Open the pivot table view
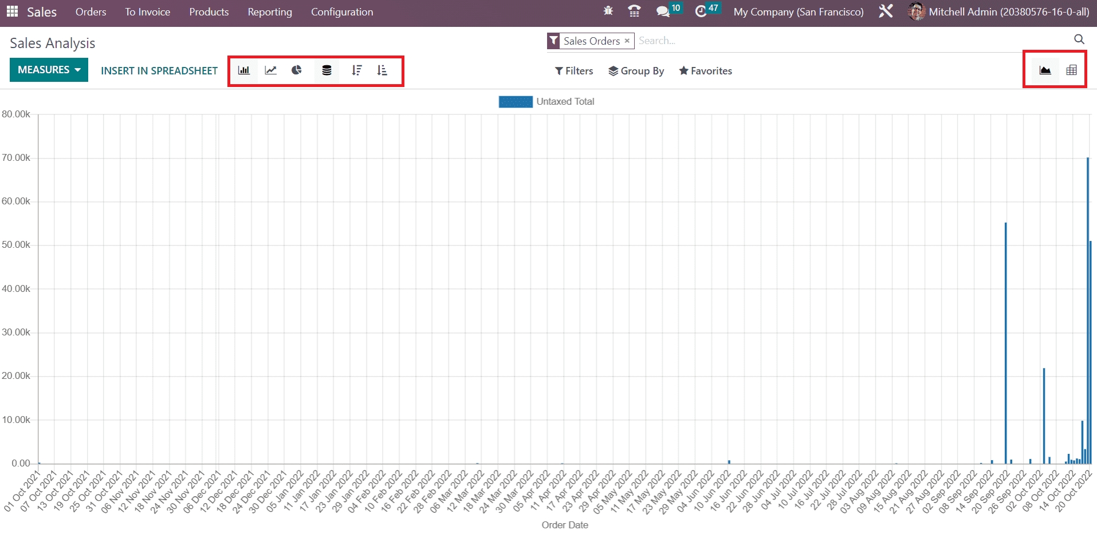Viewport: 1097px width, 534px height. (x=1071, y=70)
